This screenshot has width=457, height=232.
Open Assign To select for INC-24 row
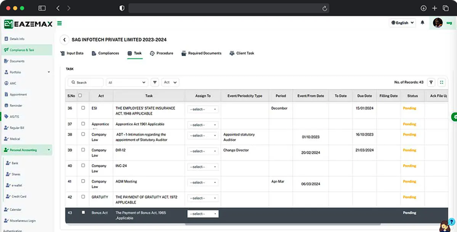[x=203, y=167]
